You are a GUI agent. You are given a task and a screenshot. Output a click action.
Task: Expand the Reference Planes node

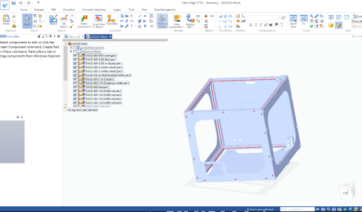(x=71, y=51)
